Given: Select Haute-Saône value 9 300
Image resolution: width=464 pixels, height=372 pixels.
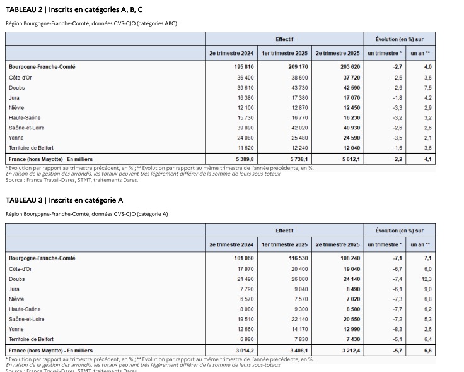Looking at the screenshot, I should (x=301, y=309).
